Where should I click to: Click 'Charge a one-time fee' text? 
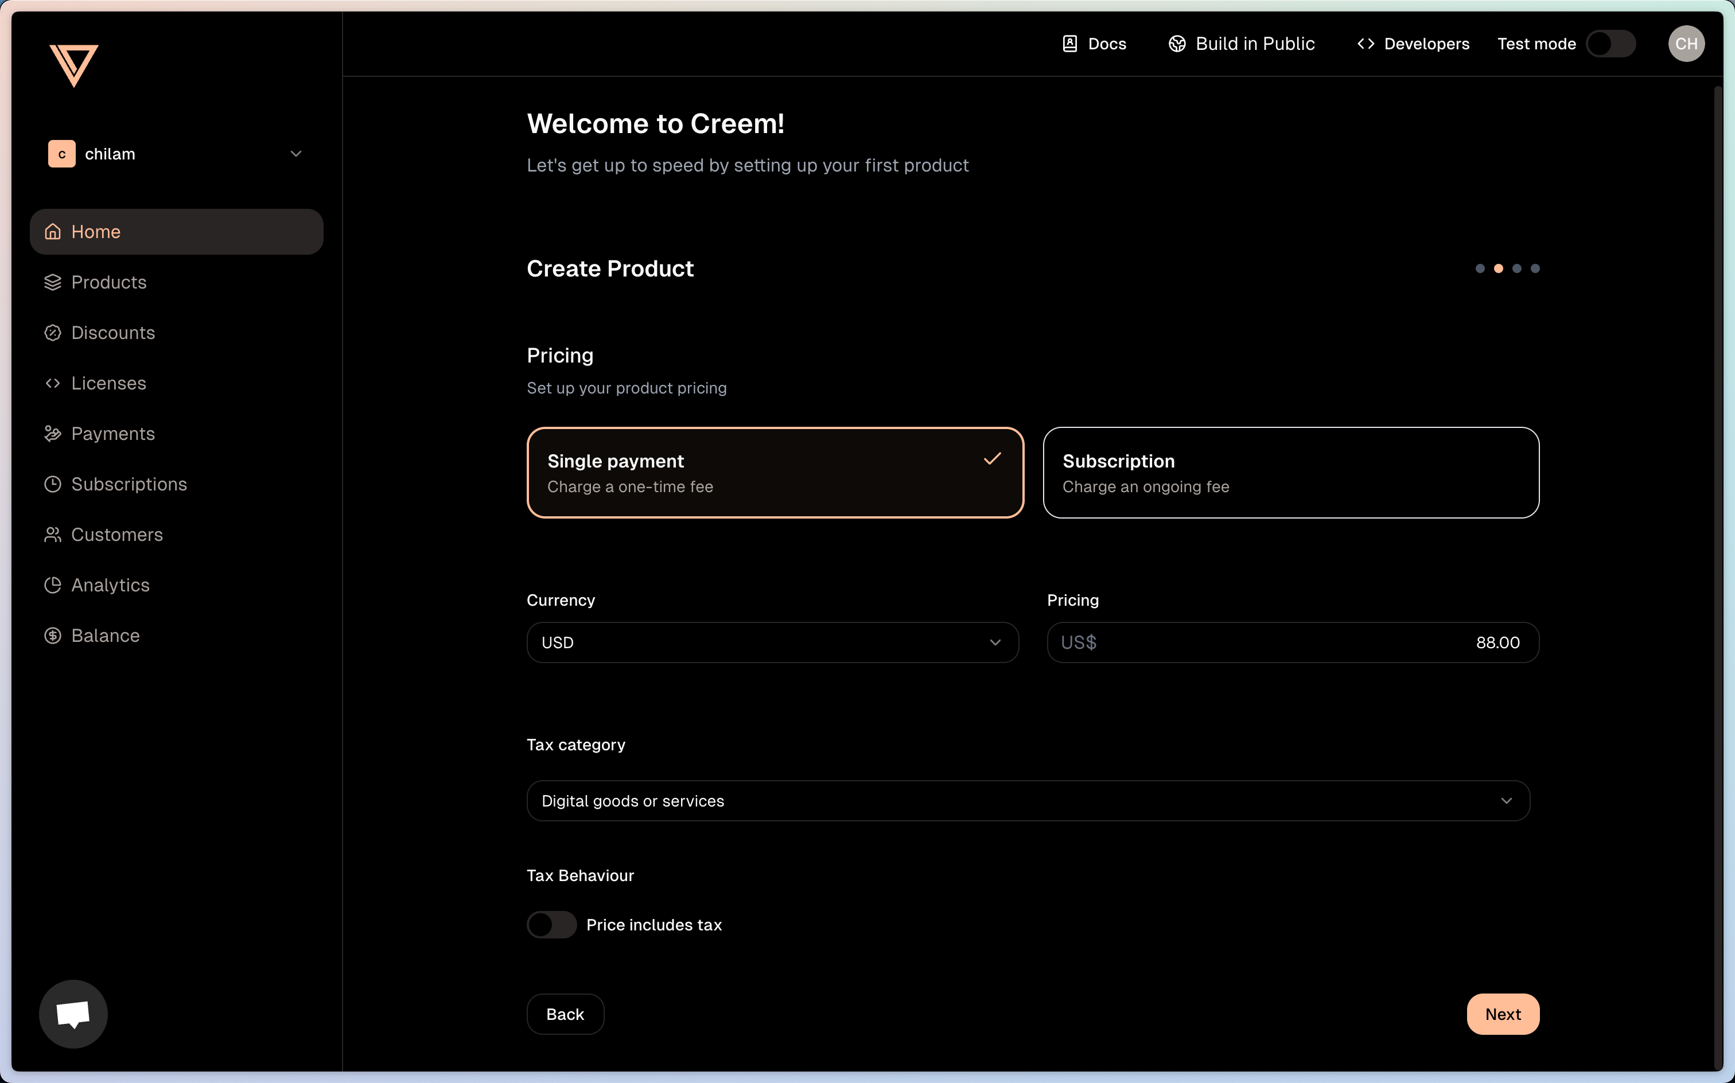[x=631, y=486]
